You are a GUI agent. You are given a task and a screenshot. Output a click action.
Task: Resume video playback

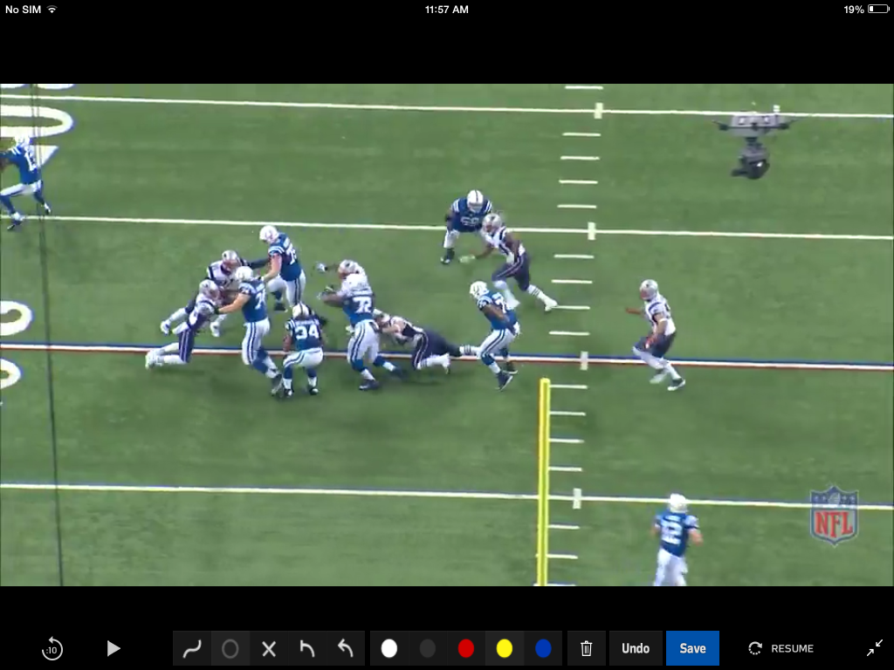[x=781, y=648]
